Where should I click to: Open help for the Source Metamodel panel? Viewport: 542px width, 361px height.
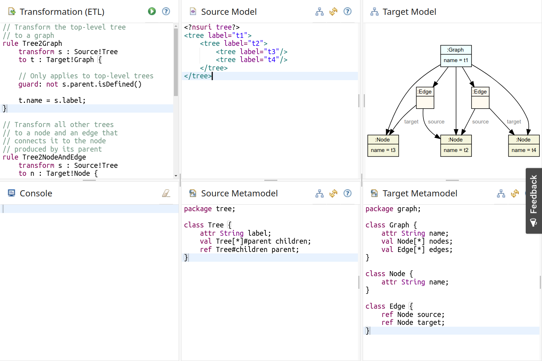tap(347, 193)
